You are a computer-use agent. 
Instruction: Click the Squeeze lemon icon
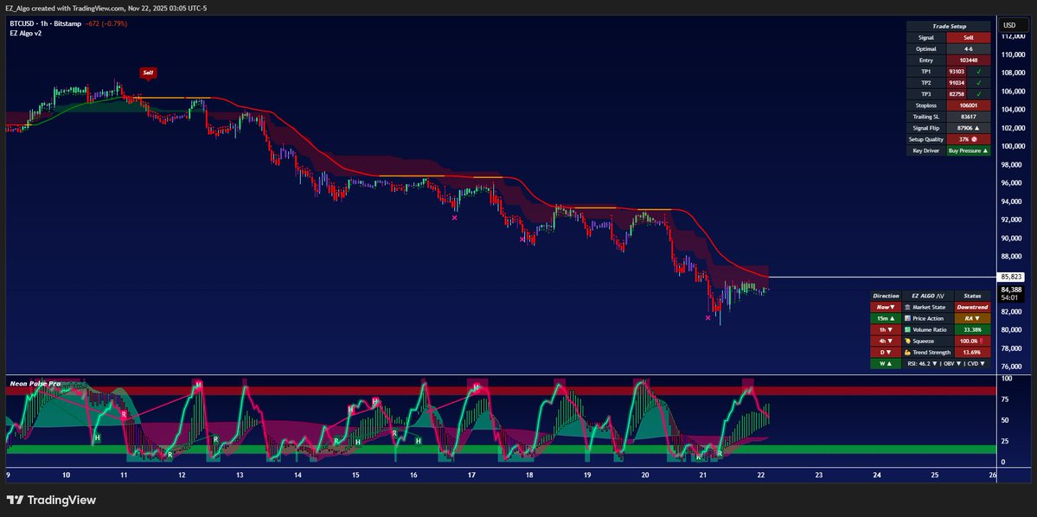(x=906, y=341)
